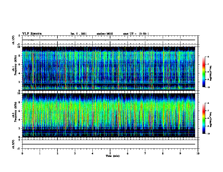Select the ch.1 "Frequency (kHz)" axis label
The height and width of the screenshot is (172, 223).
pos(16,65)
